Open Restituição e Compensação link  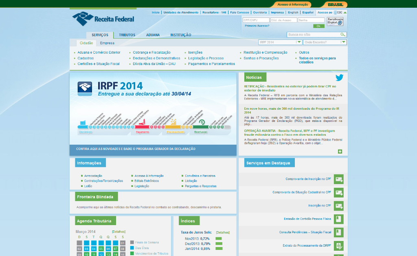266,52
